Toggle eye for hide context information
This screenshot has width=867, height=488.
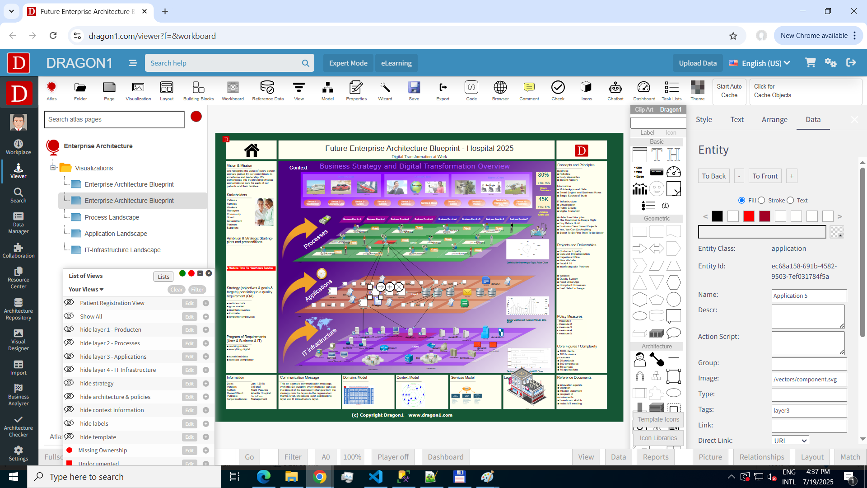(69, 409)
